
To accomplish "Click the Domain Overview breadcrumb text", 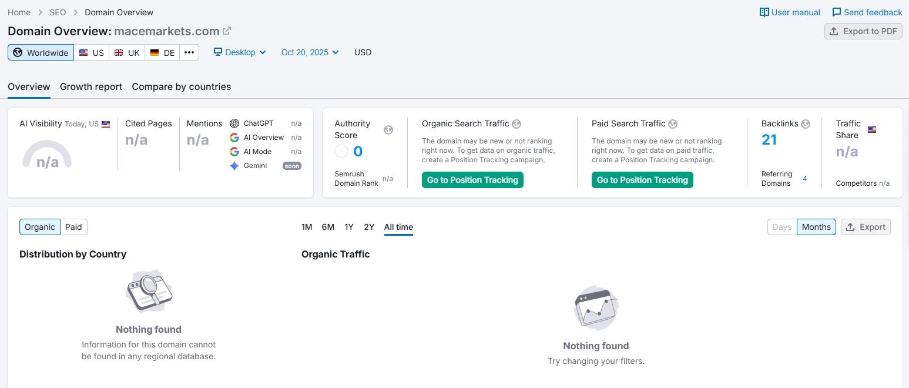I will tap(119, 12).
